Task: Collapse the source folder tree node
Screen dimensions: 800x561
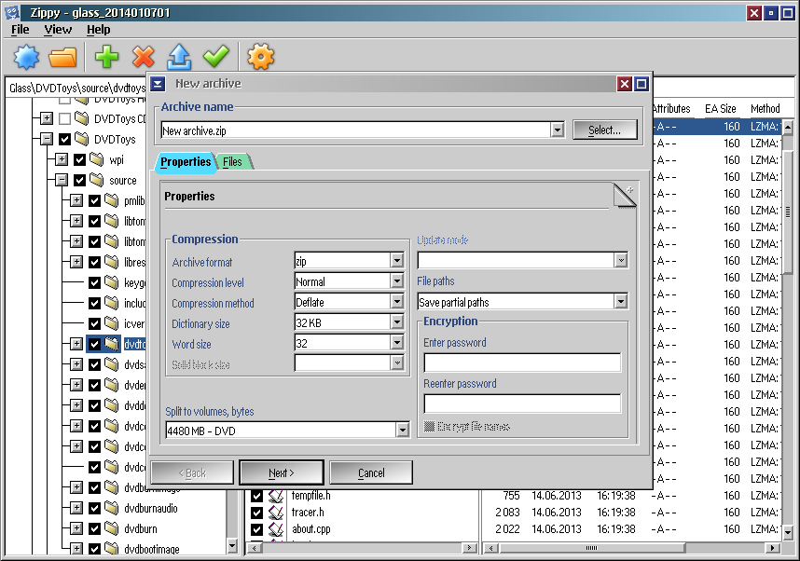Action: pyautogui.click(x=62, y=181)
